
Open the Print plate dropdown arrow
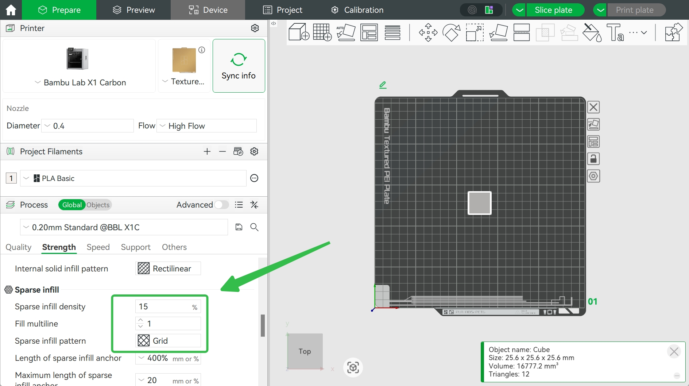click(x=600, y=10)
